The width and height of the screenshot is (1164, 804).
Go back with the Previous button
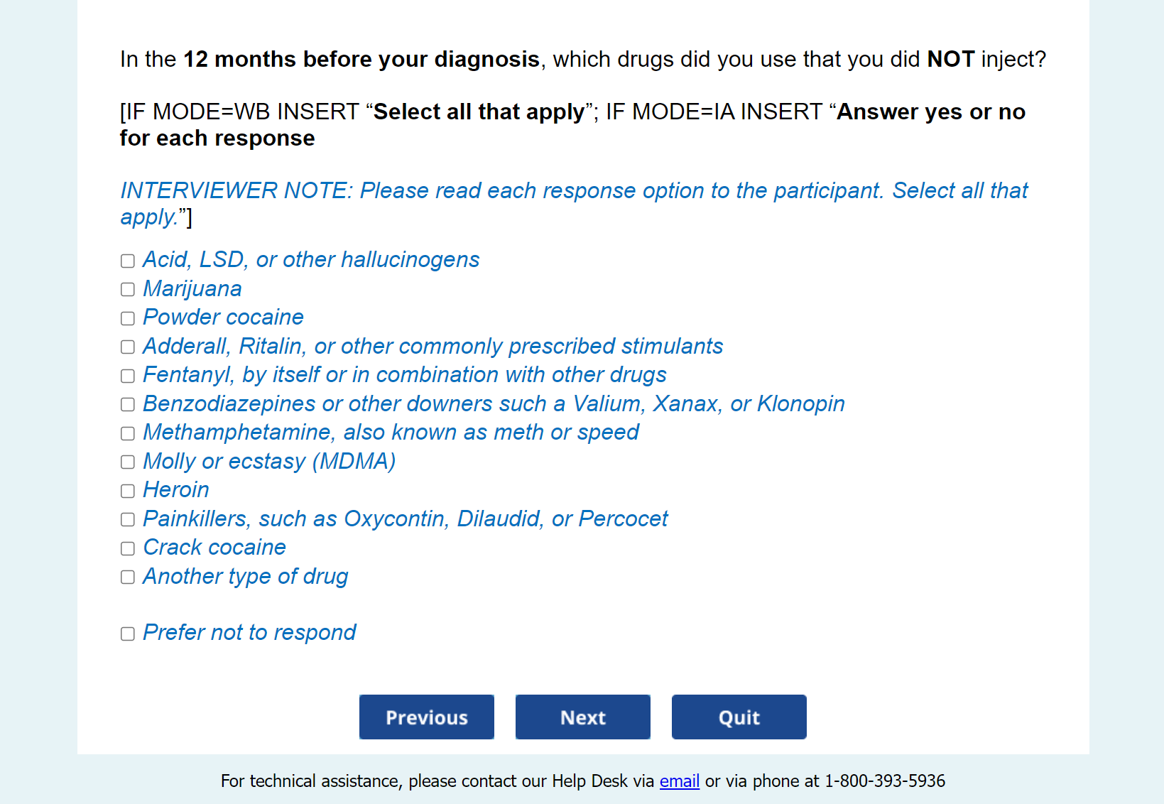(x=426, y=717)
